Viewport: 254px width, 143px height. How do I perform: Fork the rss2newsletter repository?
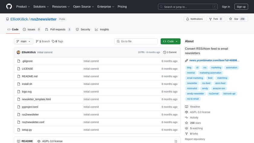point(216,19)
